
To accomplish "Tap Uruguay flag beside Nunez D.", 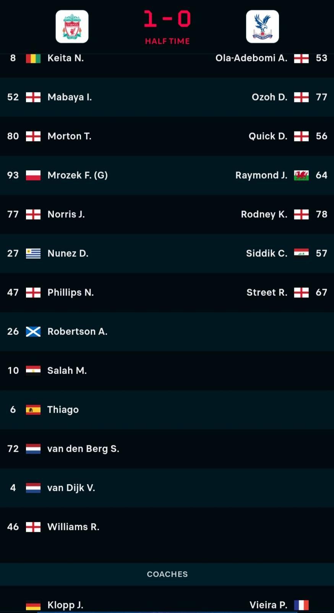I will 33,253.
